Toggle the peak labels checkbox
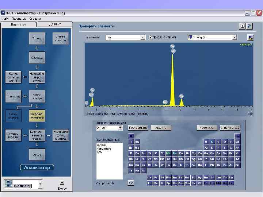This screenshot has width=263, height=197. pyautogui.click(x=150, y=37)
